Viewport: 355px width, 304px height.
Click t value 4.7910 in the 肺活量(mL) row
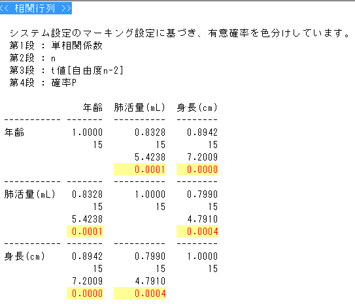tap(203, 219)
